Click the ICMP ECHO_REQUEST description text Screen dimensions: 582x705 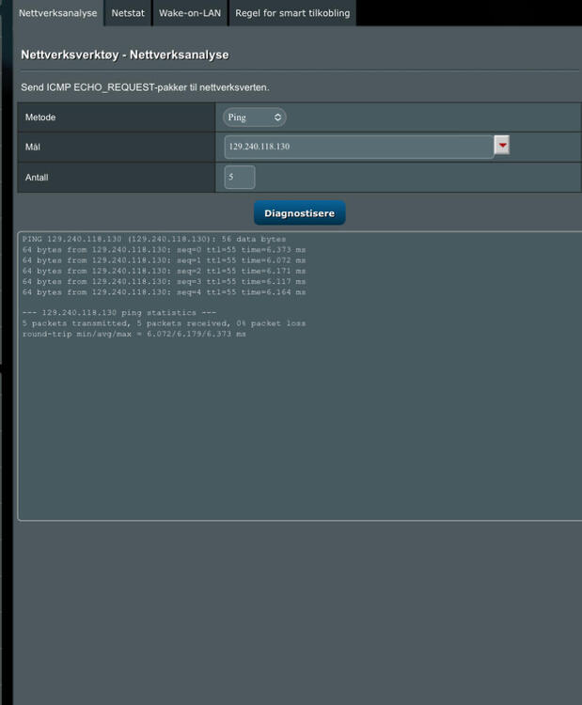pos(145,87)
